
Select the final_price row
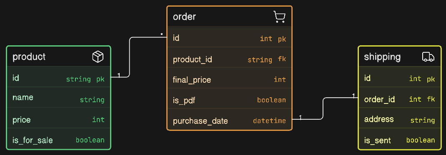tap(229, 80)
